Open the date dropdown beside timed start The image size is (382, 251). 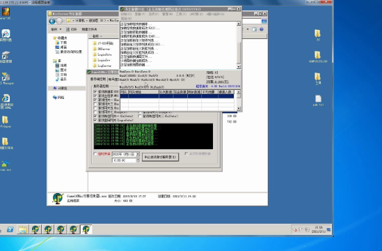pos(138,154)
